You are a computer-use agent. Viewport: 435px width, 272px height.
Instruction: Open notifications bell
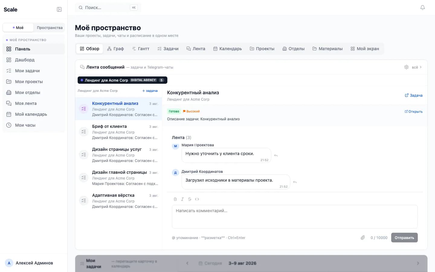[423, 8]
